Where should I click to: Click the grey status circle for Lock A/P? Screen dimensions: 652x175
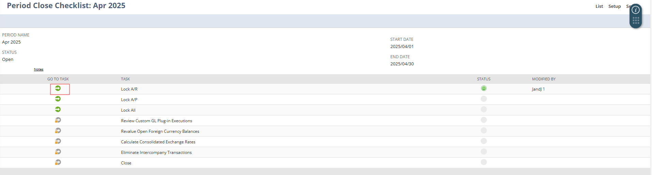(483, 99)
